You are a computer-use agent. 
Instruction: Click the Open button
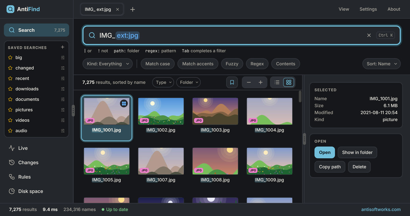point(325,153)
